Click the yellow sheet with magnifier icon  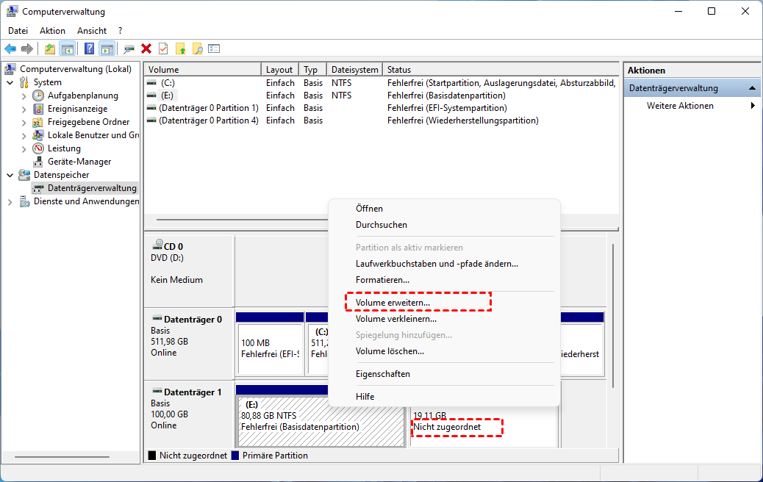pos(197,48)
